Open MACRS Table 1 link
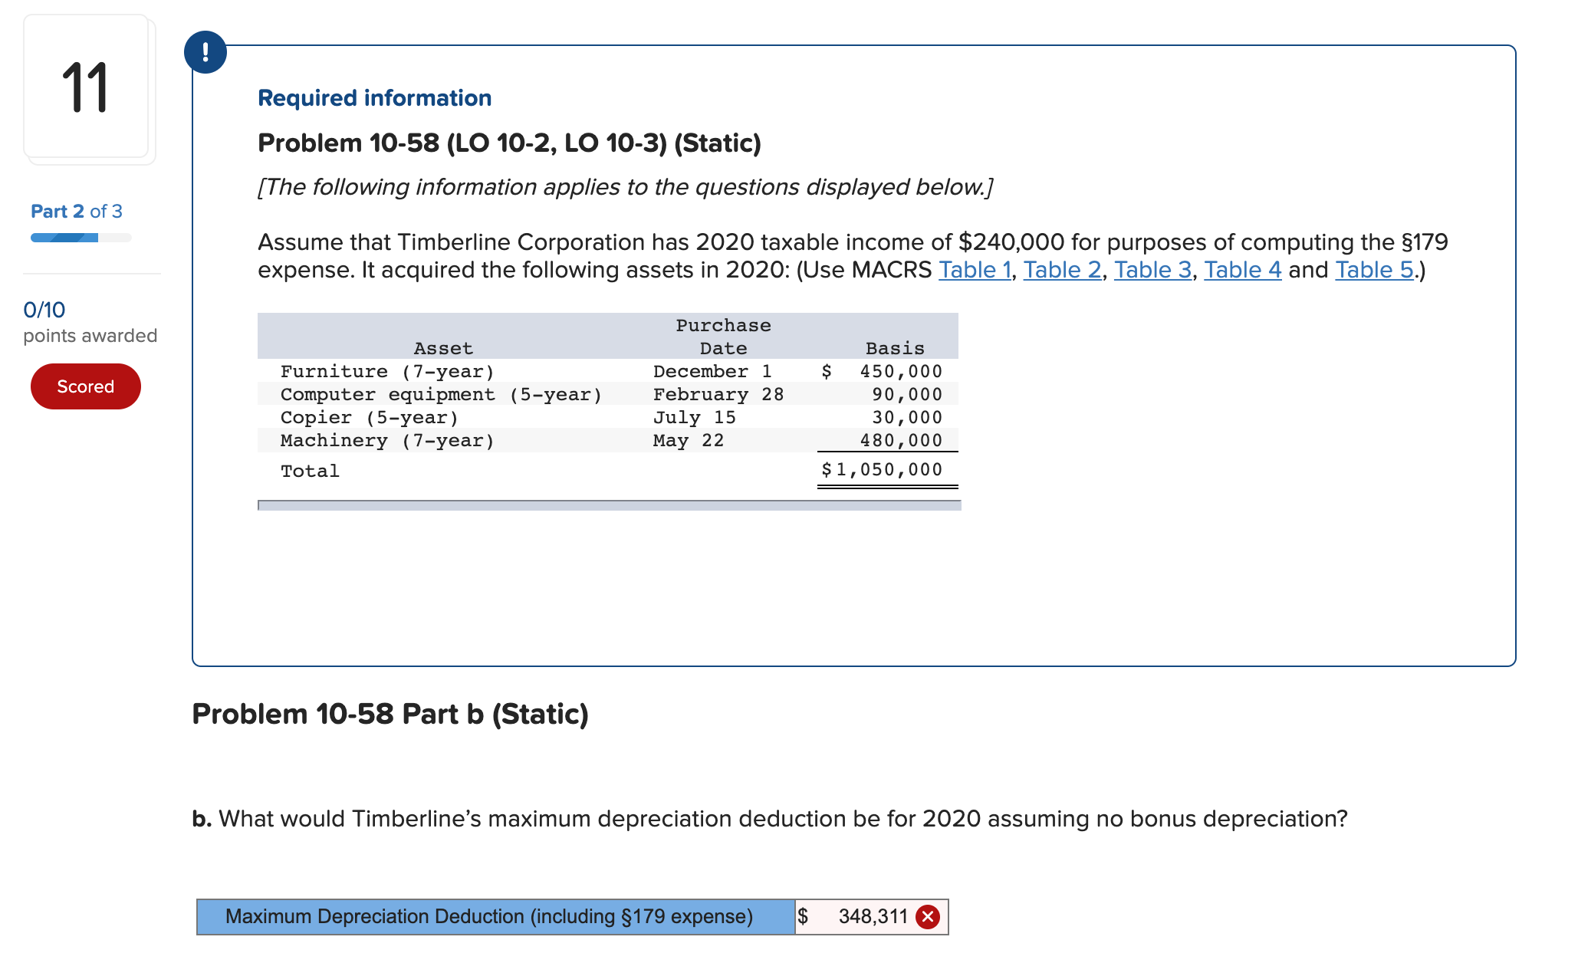 [974, 270]
